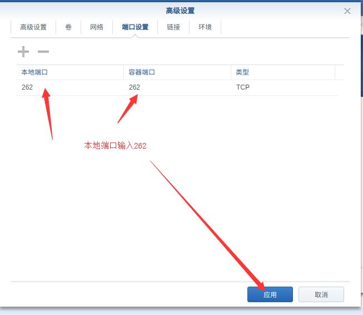Open the 卷 tab
Image resolution: width=363 pixels, height=315 pixels.
point(68,27)
